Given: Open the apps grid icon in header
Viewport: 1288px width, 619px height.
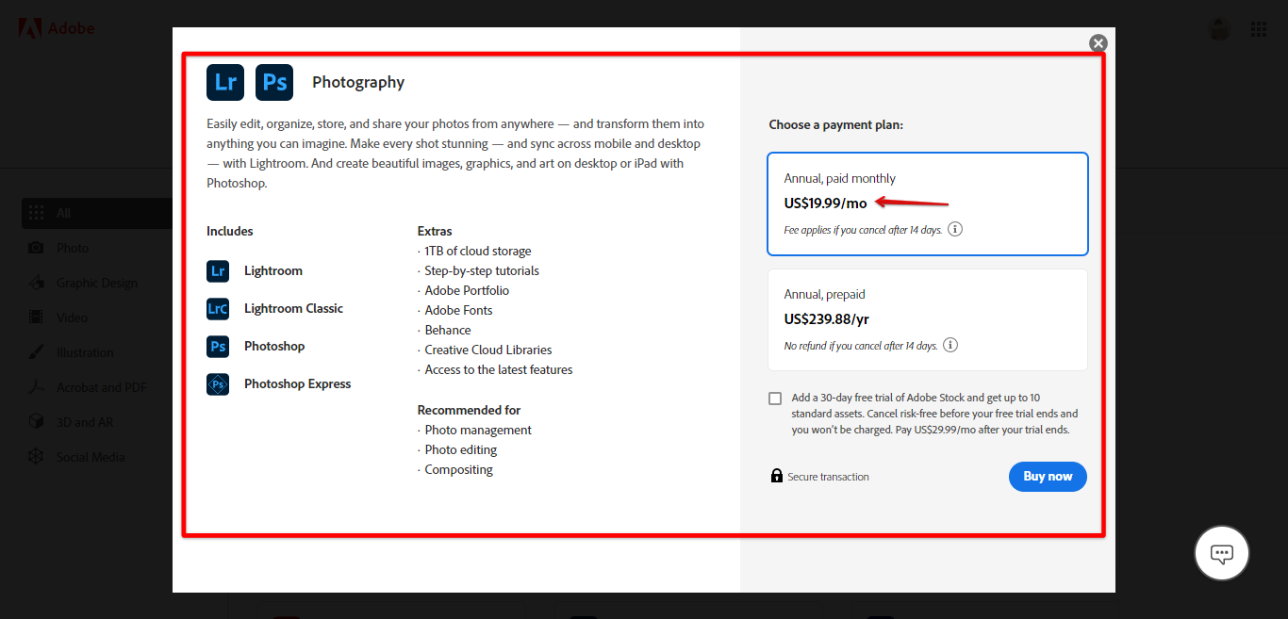Looking at the screenshot, I should pyautogui.click(x=1259, y=29).
